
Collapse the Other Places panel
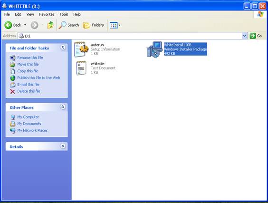(x=63, y=107)
